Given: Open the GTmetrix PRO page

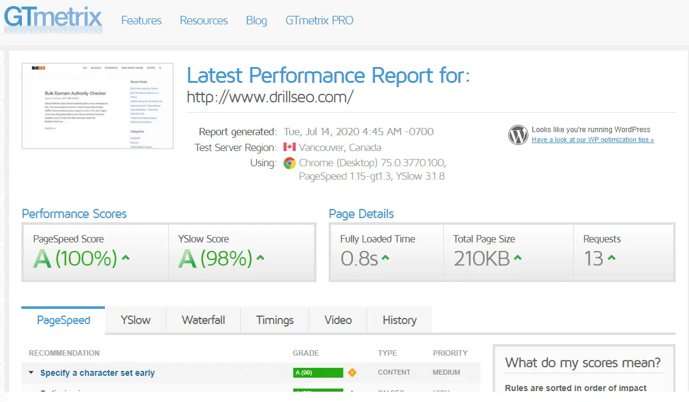Looking at the screenshot, I should (x=320, y=21).
